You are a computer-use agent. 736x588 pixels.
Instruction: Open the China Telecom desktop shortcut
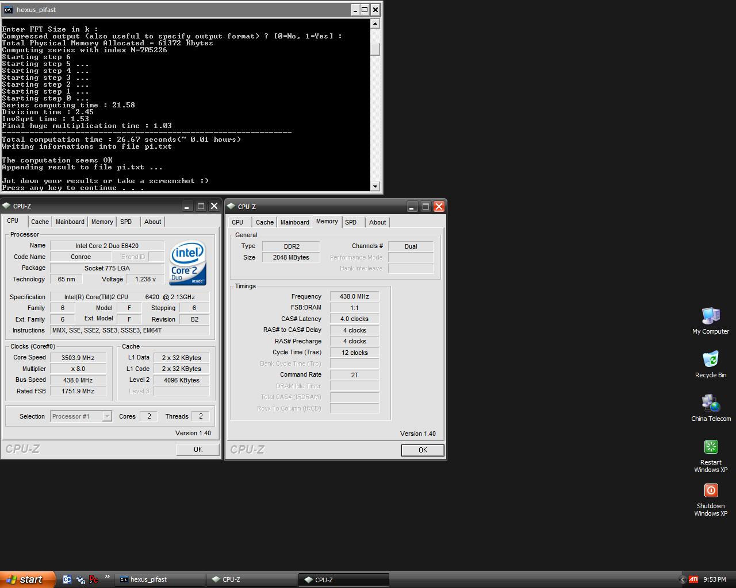point(711,408)
